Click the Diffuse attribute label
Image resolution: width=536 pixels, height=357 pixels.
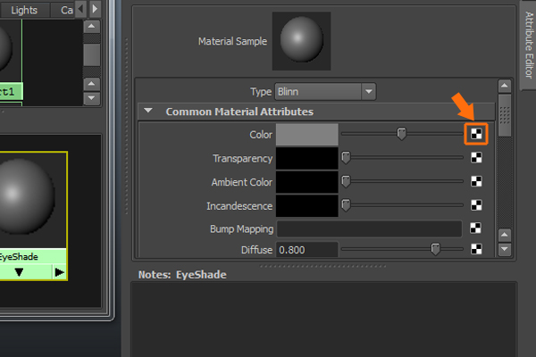pos(256,250)
